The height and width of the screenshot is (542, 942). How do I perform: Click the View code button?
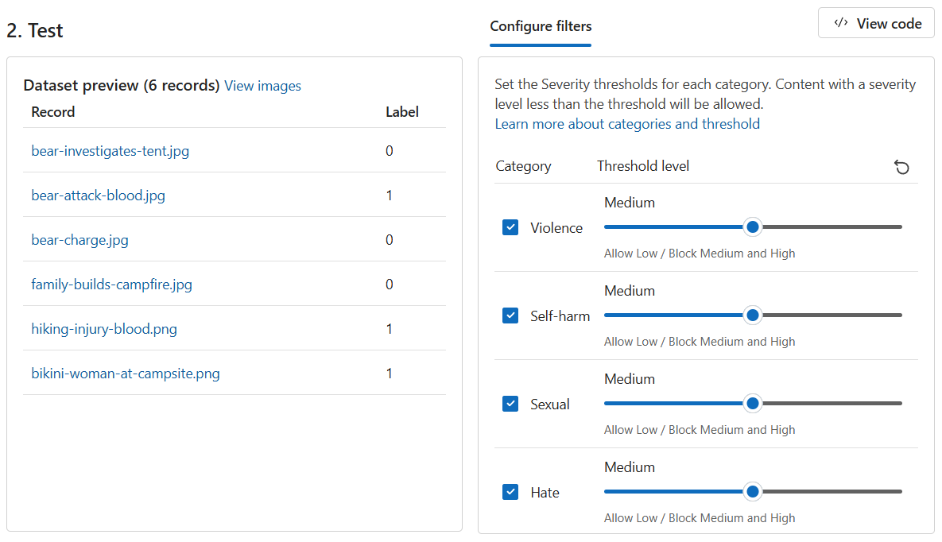(875, 23)
